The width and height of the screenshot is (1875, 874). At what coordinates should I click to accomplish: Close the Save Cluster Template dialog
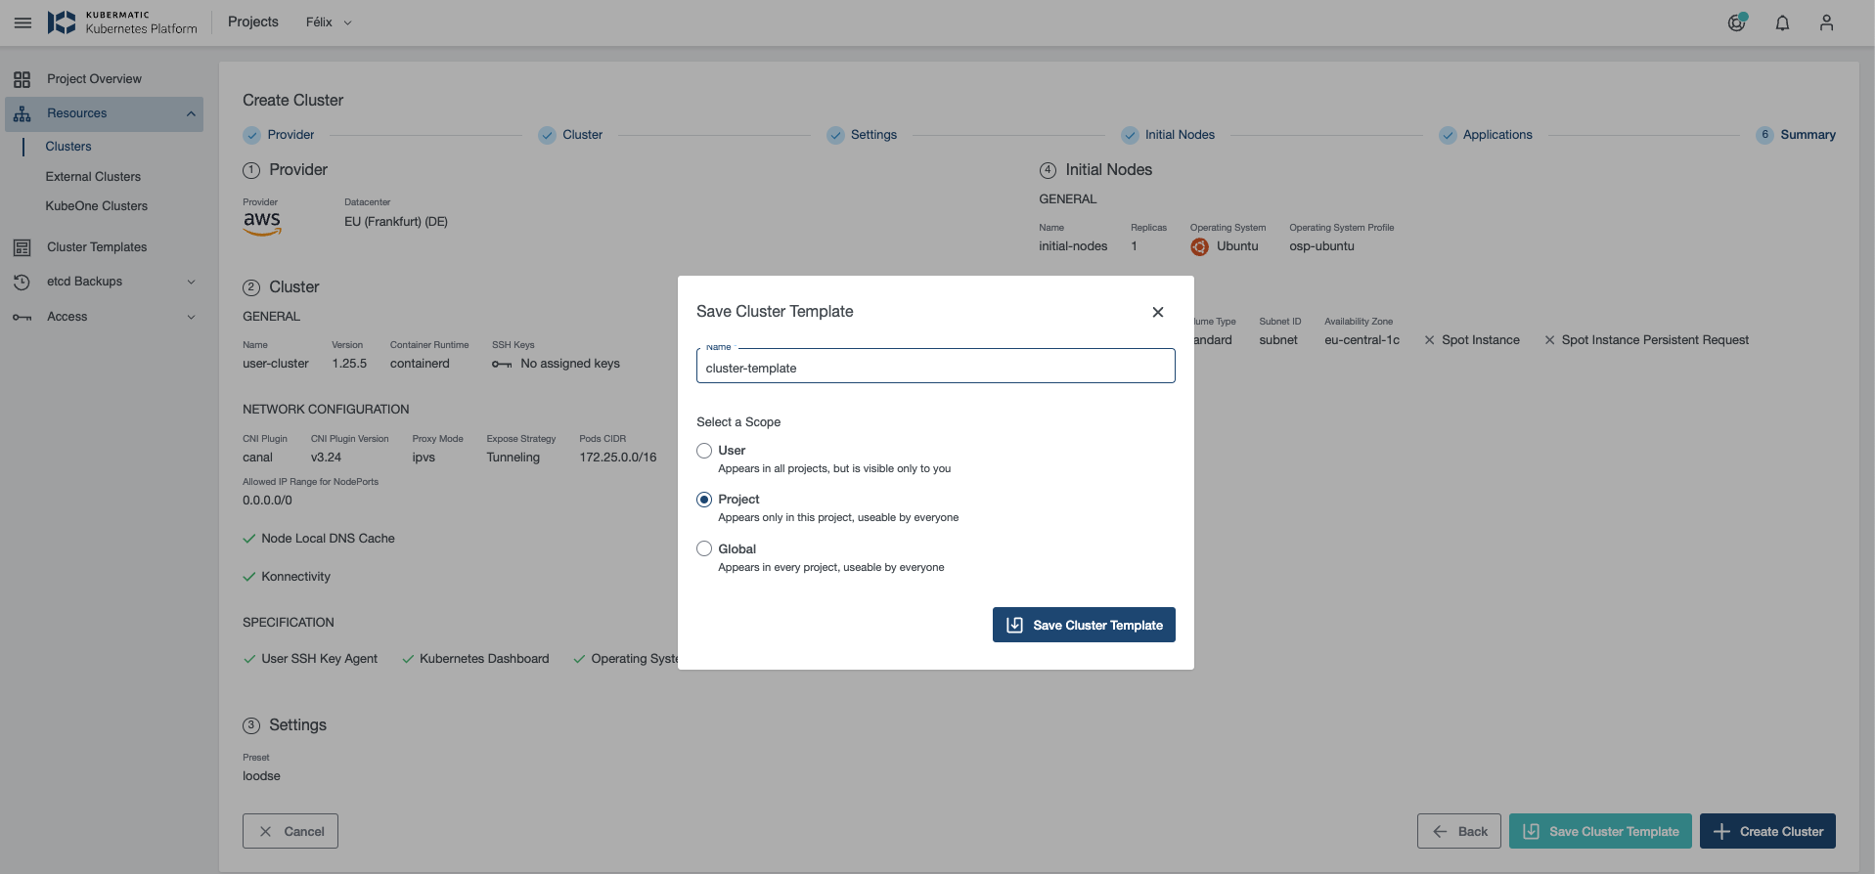point(1157,312)
